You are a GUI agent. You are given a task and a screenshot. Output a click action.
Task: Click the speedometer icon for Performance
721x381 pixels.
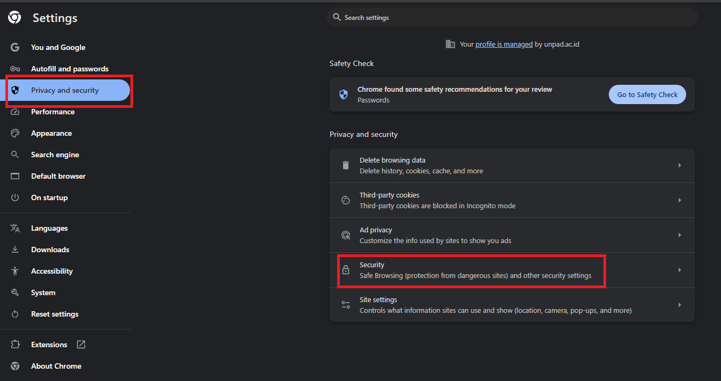15,112
